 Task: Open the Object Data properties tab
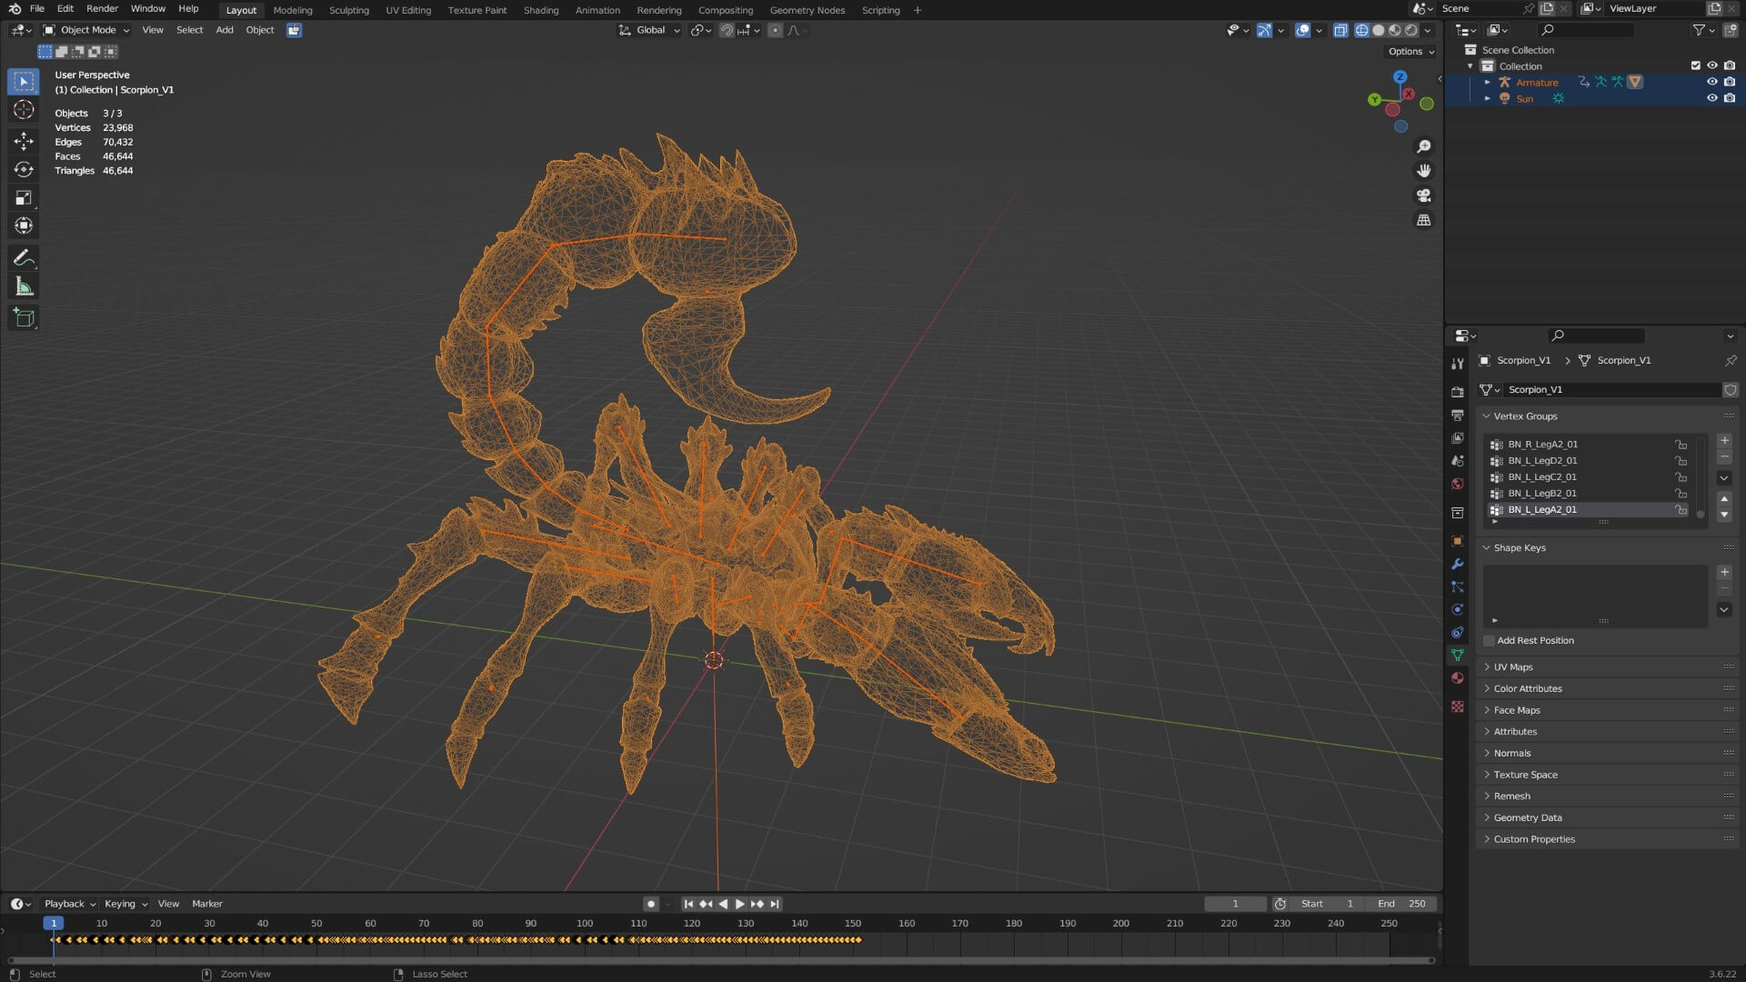[x=1458, y=655]
